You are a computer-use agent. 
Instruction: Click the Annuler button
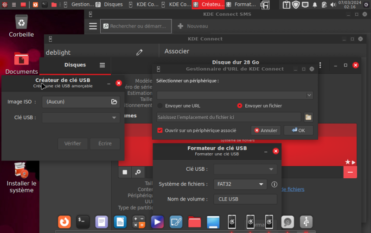(266, 130)
